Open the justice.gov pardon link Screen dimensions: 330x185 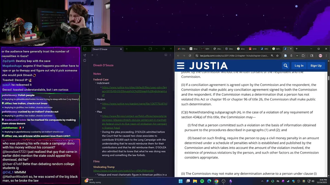[134, 106]
